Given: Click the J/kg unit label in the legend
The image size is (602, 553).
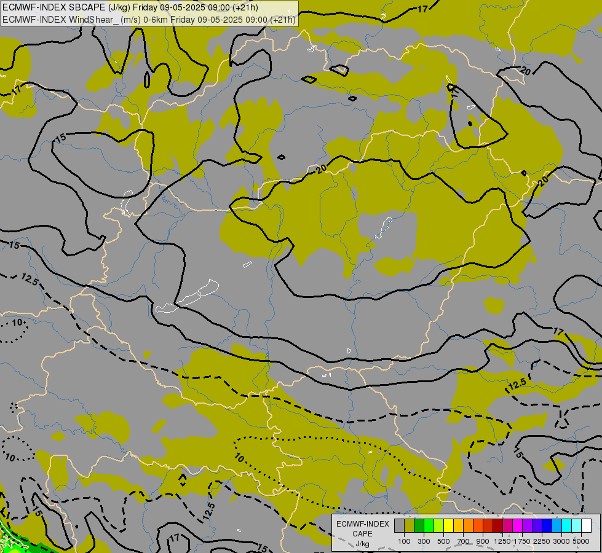Looking at the screenshot, I should tap(362, 544).
